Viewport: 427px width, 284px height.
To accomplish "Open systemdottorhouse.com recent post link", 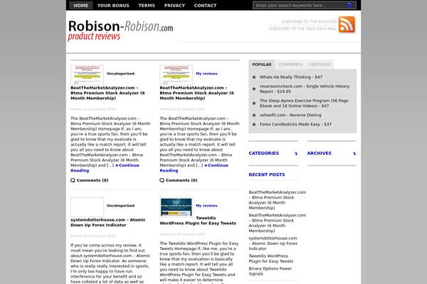I will pyautogui.click(x=273, y=244).
